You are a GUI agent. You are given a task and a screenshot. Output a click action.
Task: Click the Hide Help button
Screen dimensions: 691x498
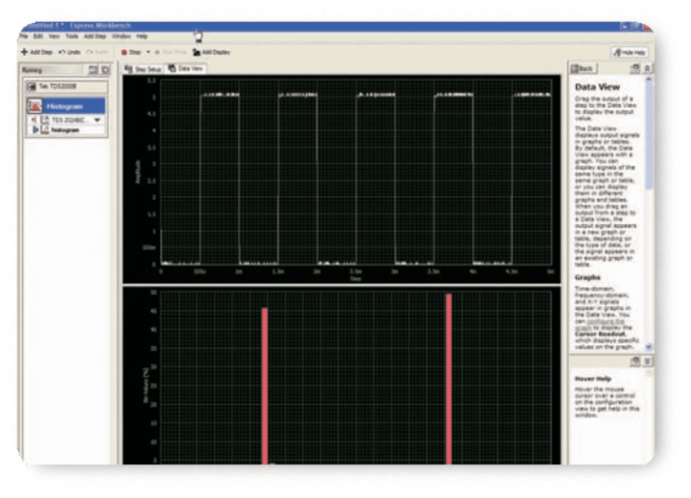[630, 52]
